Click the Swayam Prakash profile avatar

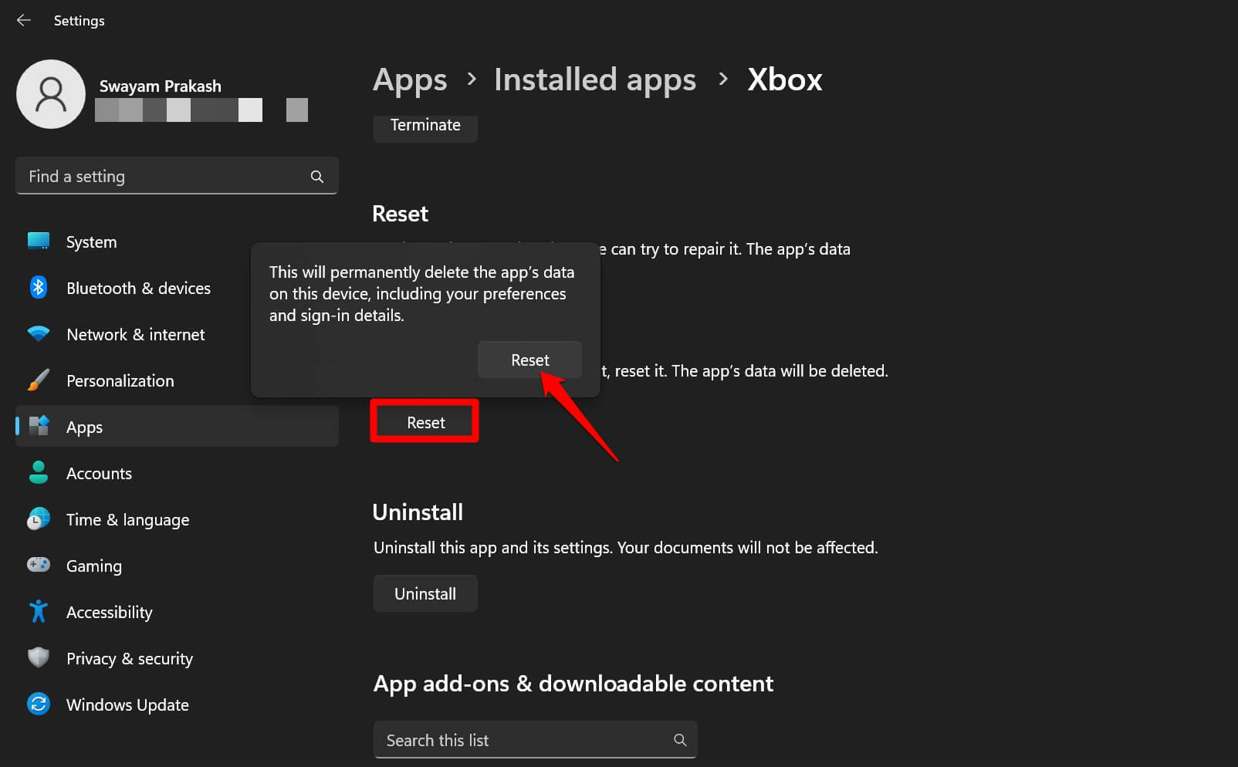(x=51, y=94)
